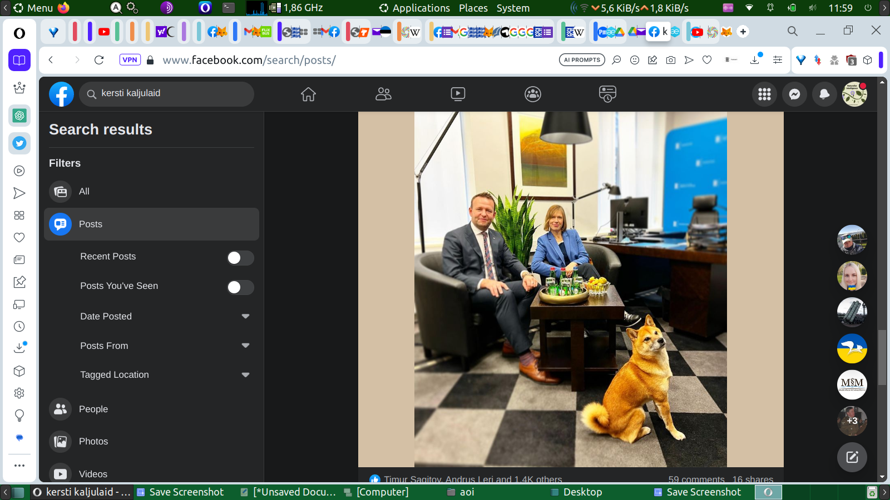Expand the Posts From filter dropdown
The width and height of the screenshot is (890, 500).
click(x=245, y=346)
